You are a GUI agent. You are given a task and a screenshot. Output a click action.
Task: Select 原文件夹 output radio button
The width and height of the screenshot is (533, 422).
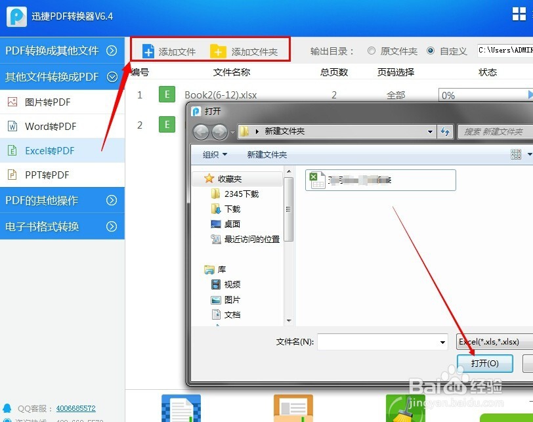pyautogui.click(x=372, y=51)
